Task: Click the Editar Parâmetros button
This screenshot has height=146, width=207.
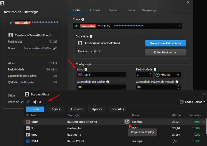Action: click(165, 52)
